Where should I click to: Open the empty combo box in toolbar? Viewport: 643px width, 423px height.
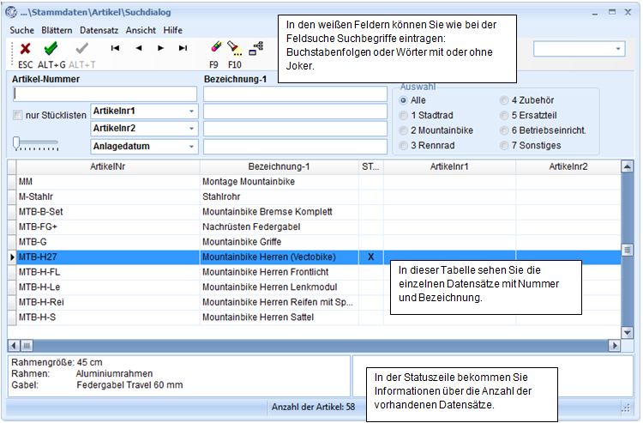[618, 49]
